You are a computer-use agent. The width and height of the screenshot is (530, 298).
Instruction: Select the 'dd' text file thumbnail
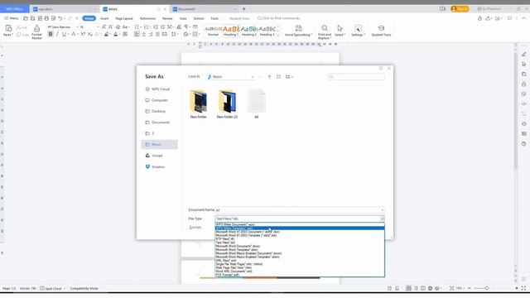(257, 103)
